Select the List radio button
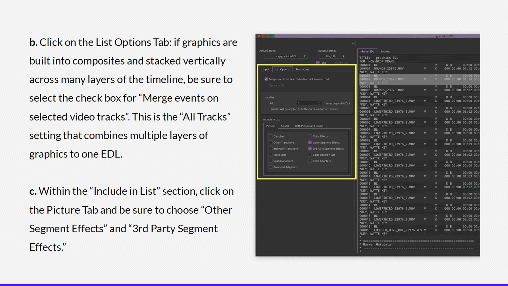Viewport: 508px width, 286px height. tap(318, 63)
